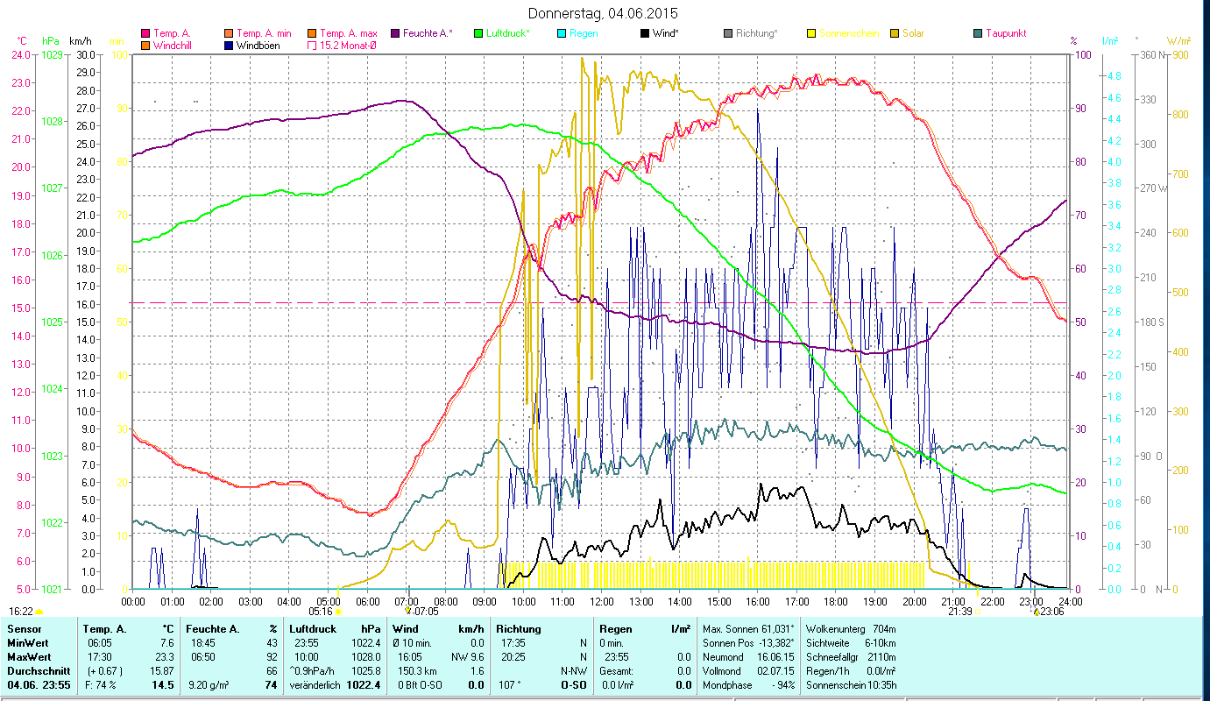Click the chart title Donnerstag, 04.06.2015
Screen dimensions: 1210x701
click(604, 14)
